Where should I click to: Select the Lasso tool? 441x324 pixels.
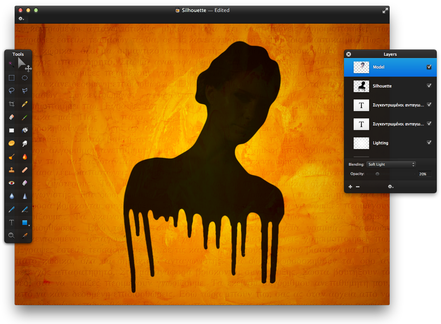click(11, 91)
